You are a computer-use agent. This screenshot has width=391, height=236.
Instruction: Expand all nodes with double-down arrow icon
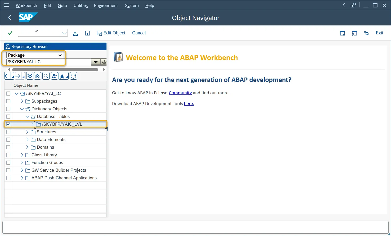click(x=30, y=76)
